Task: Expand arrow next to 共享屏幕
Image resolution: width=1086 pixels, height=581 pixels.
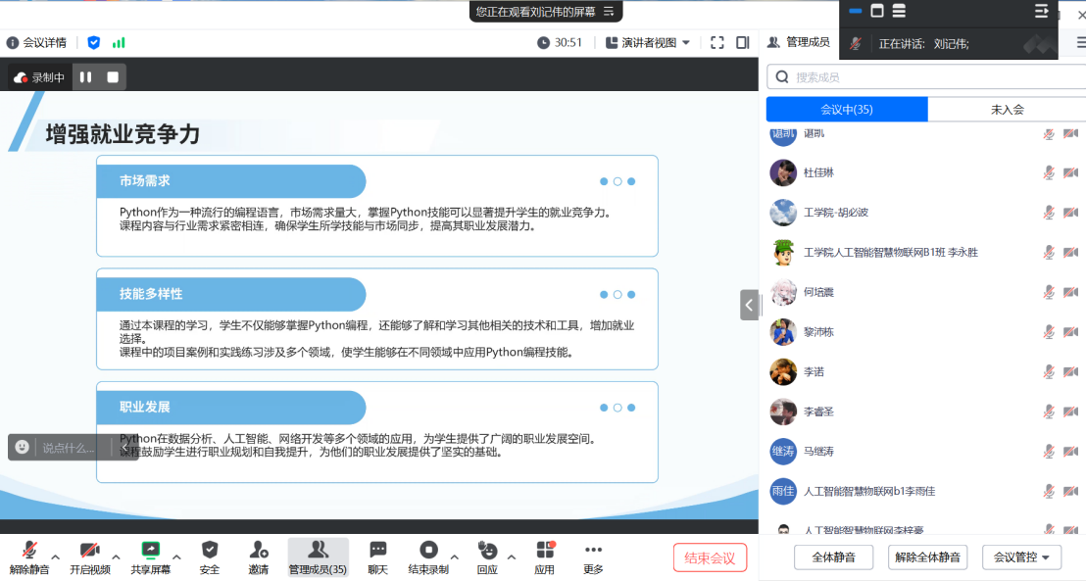Action: 177,557
